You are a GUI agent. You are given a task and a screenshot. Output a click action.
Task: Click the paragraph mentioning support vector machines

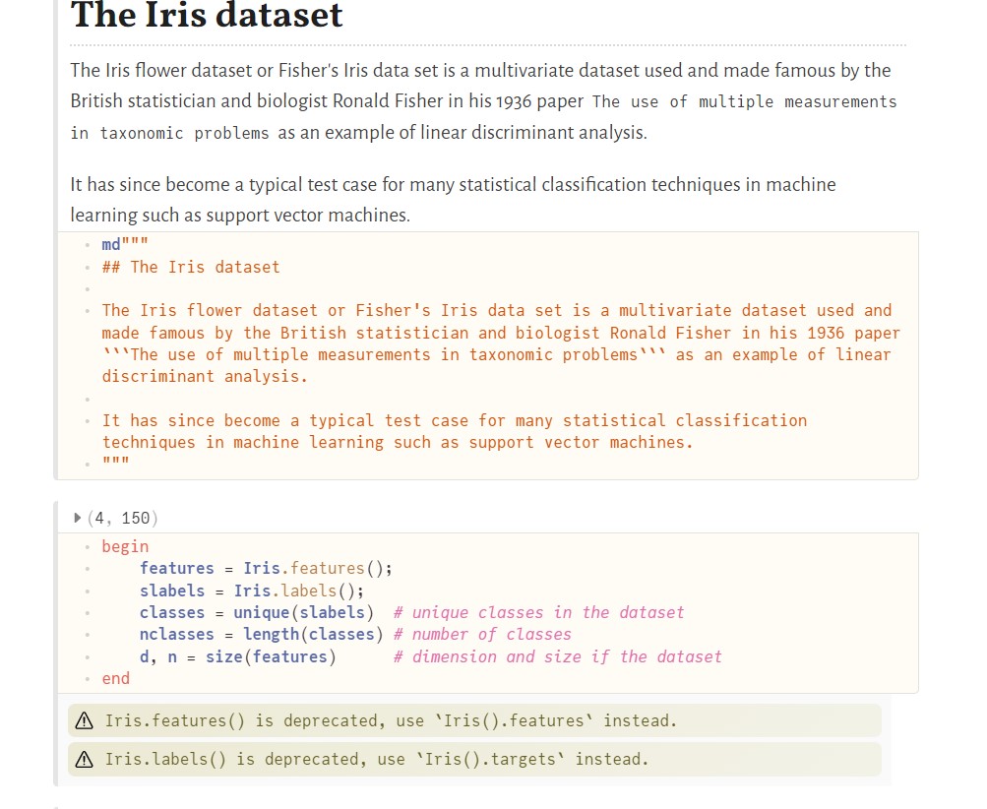453,199
